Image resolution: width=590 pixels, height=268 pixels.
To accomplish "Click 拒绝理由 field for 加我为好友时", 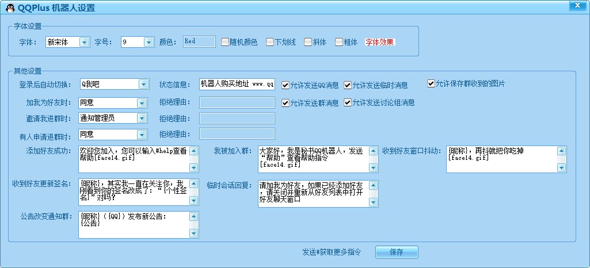I will (x=237, y=102).
